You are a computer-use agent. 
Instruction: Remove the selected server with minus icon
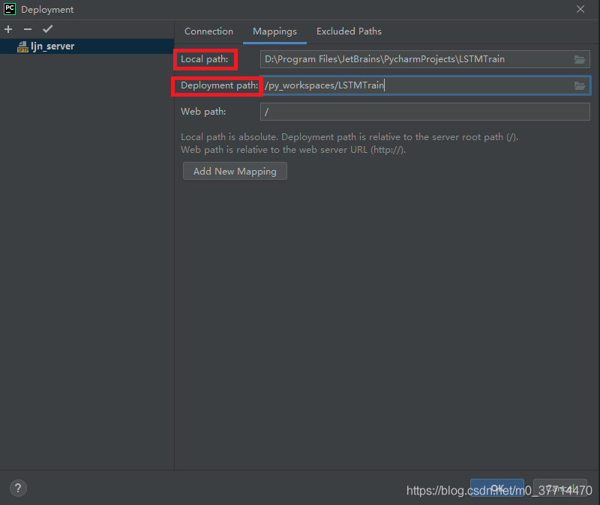[28, 29]
